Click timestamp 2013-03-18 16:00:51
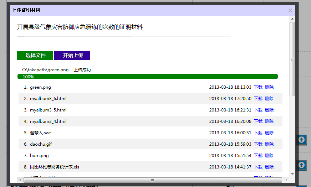Viewport: 311px width, 187px height. point(230,133)
